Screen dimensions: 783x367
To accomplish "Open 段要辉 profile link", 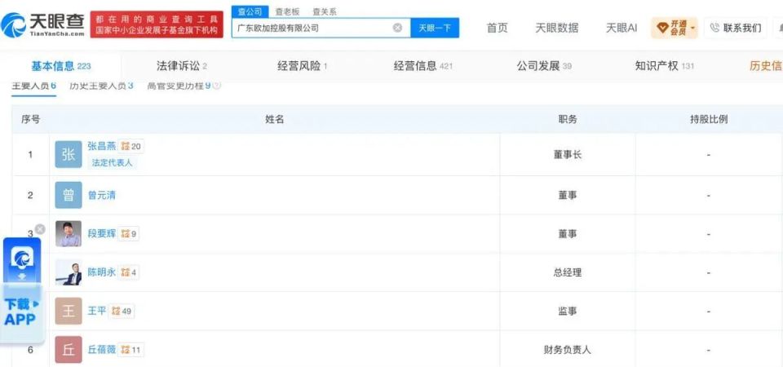I will click(x=101, y=233).
